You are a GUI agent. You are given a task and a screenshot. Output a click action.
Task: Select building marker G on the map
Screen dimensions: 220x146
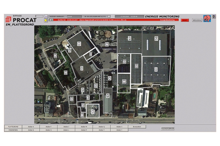click(96, 85)
